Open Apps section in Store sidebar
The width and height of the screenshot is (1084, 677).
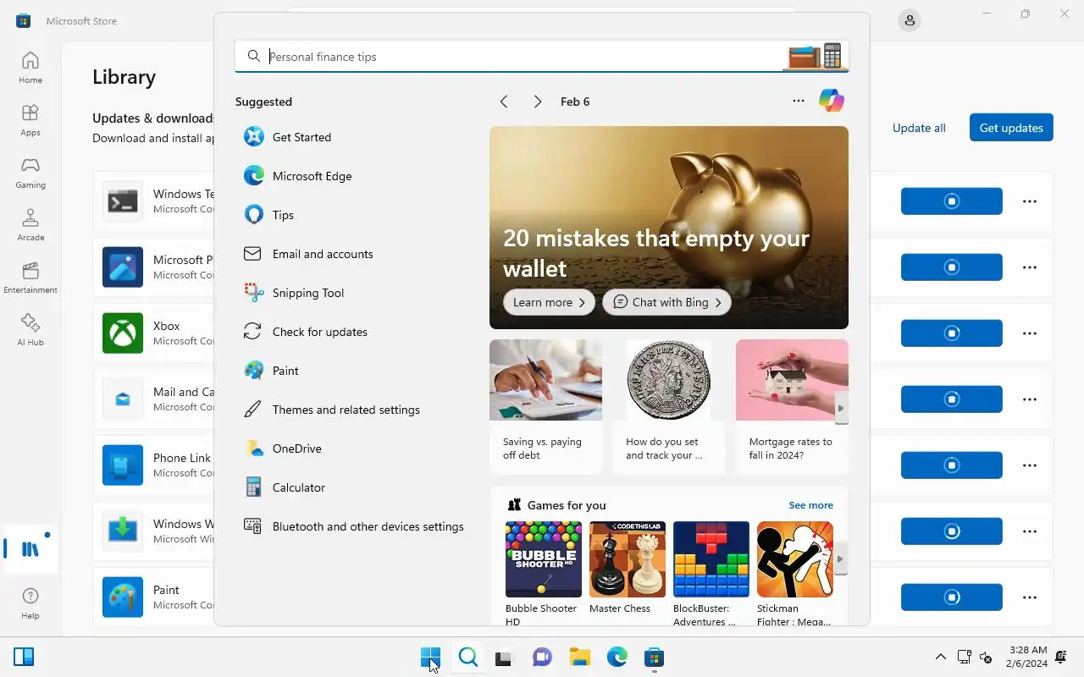(30, 120)
